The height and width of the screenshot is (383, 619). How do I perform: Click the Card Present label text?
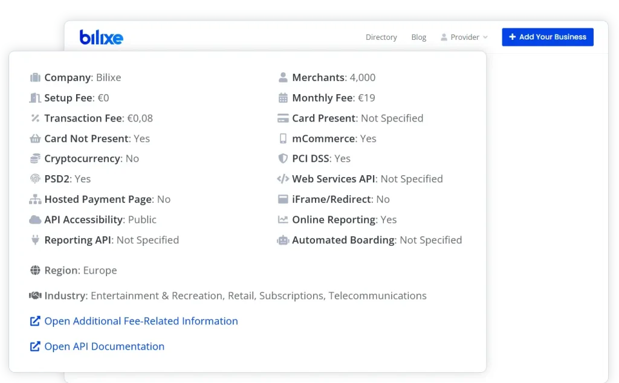pyautogui.click(x=324, y=118)
